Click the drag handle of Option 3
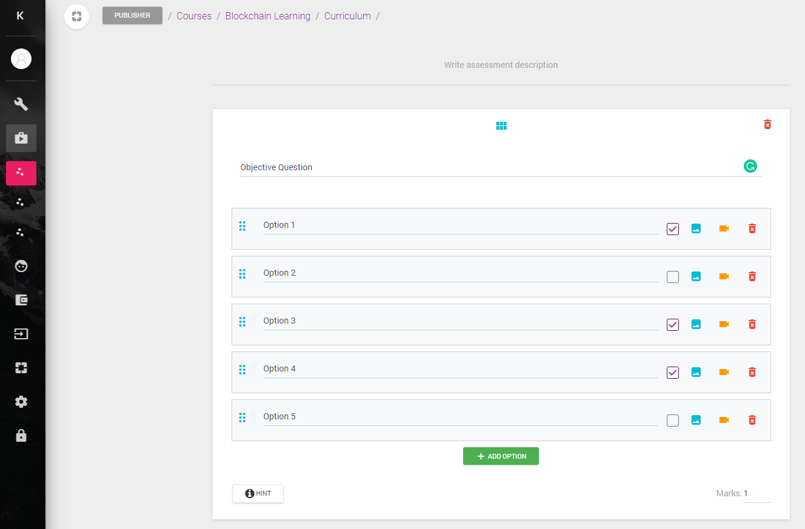Screen dimensions: 805x529 242,322
